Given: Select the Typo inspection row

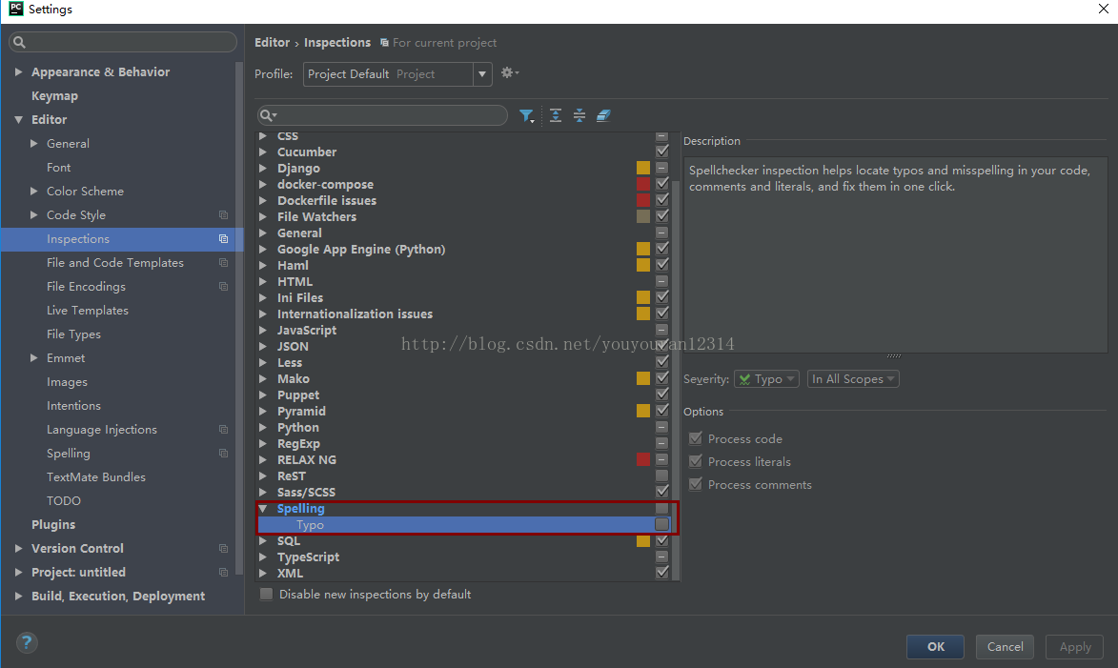Looking at the screenshot, I should (x=463, y=525).
